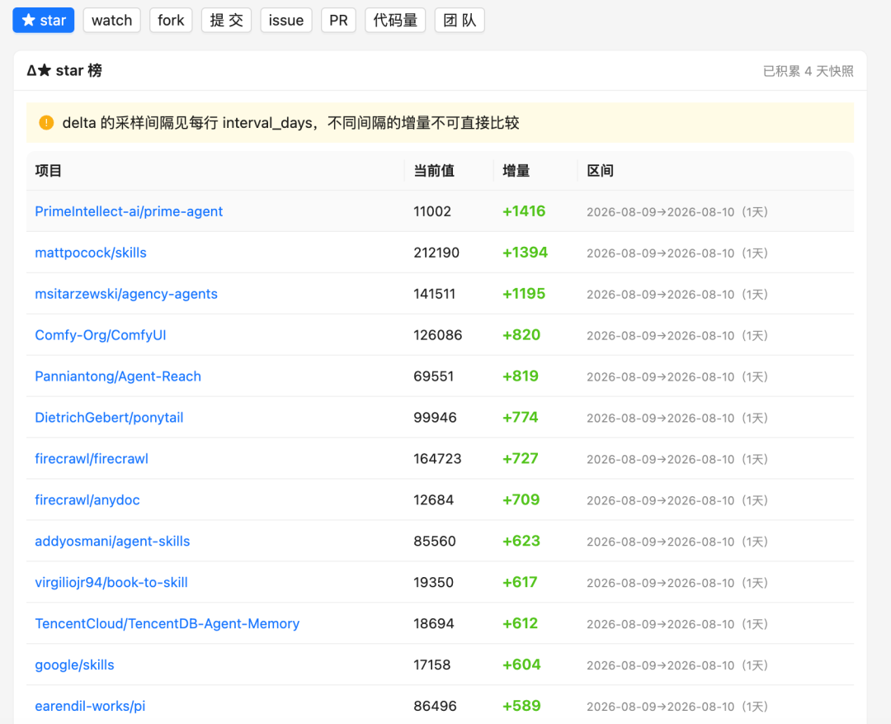Click the +709 increment value

coord(521,500)
